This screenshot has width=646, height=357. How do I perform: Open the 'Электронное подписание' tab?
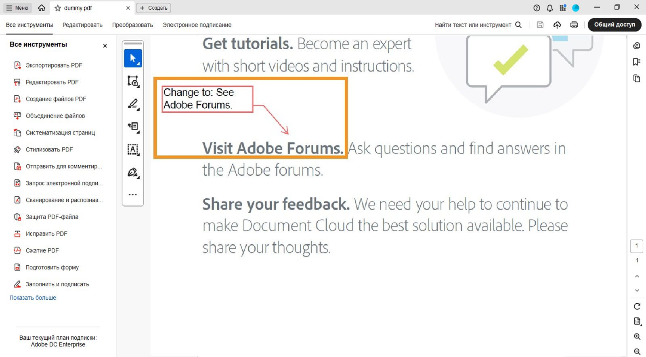point(197,25)
